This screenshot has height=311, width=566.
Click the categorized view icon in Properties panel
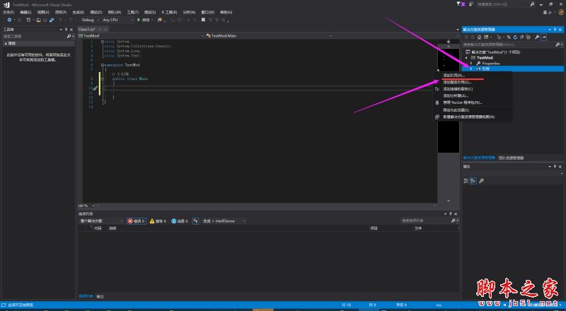click(x=467, y=180)
